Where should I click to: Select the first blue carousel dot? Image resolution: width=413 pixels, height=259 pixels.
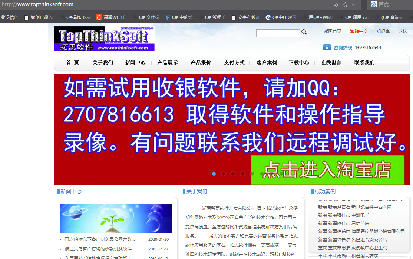point(214,174)
